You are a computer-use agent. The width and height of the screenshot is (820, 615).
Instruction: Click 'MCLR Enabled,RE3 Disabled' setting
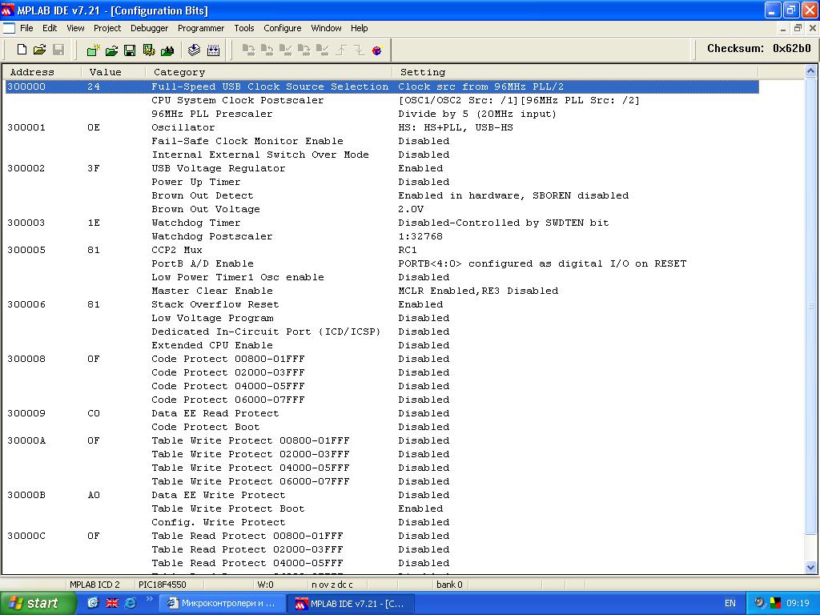[x=478, y=291]
